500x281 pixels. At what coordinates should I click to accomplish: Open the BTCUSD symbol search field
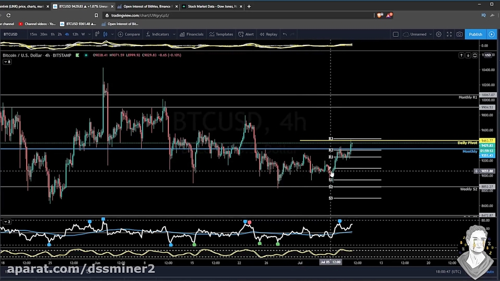pyautogui.click(x=11, y=34)
